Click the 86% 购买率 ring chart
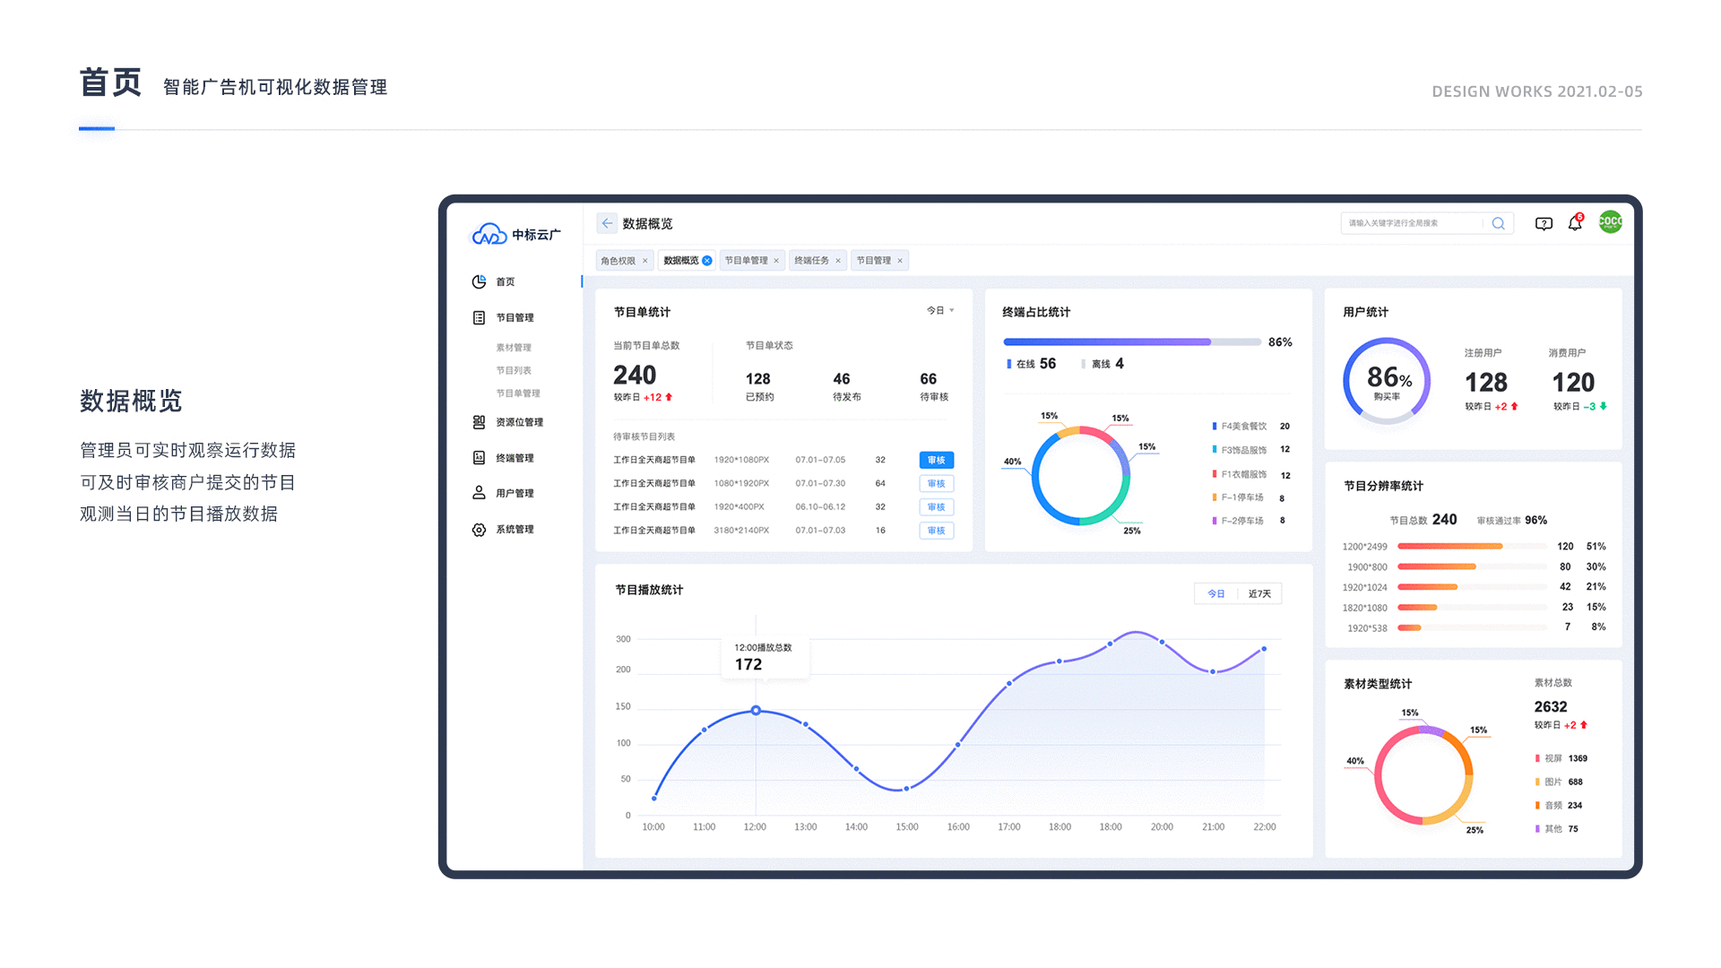The image size is (1721, 968). tap(1387, 381)
